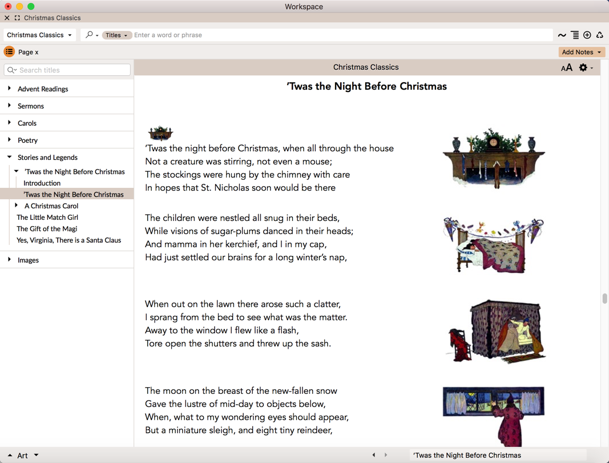Collapse the parent 'Twas the Night Before Christmas node
This screenshot has height=463, width=609.
(x=17, y=171)
